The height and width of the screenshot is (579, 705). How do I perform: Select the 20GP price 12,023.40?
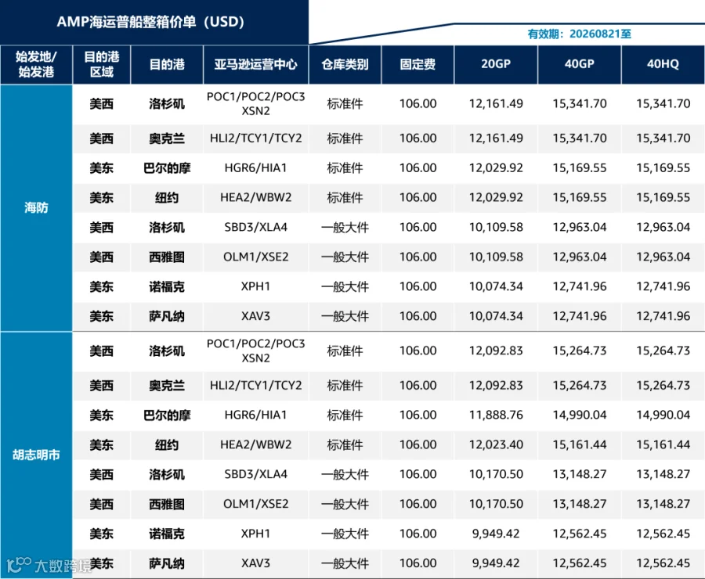[x=496, y=444]
